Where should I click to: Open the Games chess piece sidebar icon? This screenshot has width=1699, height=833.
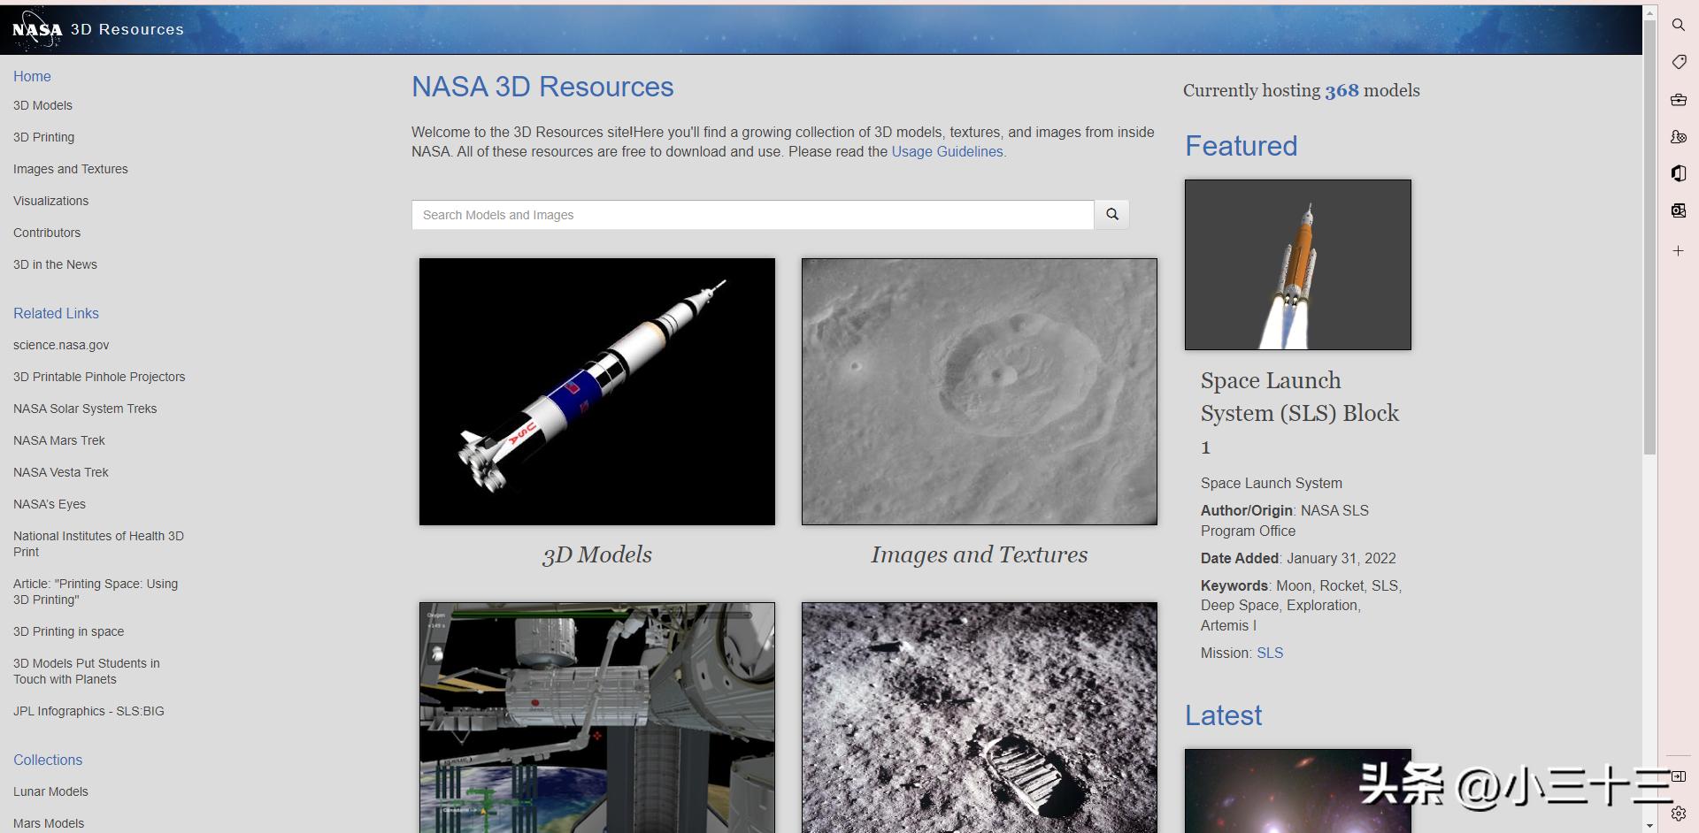1678,137
